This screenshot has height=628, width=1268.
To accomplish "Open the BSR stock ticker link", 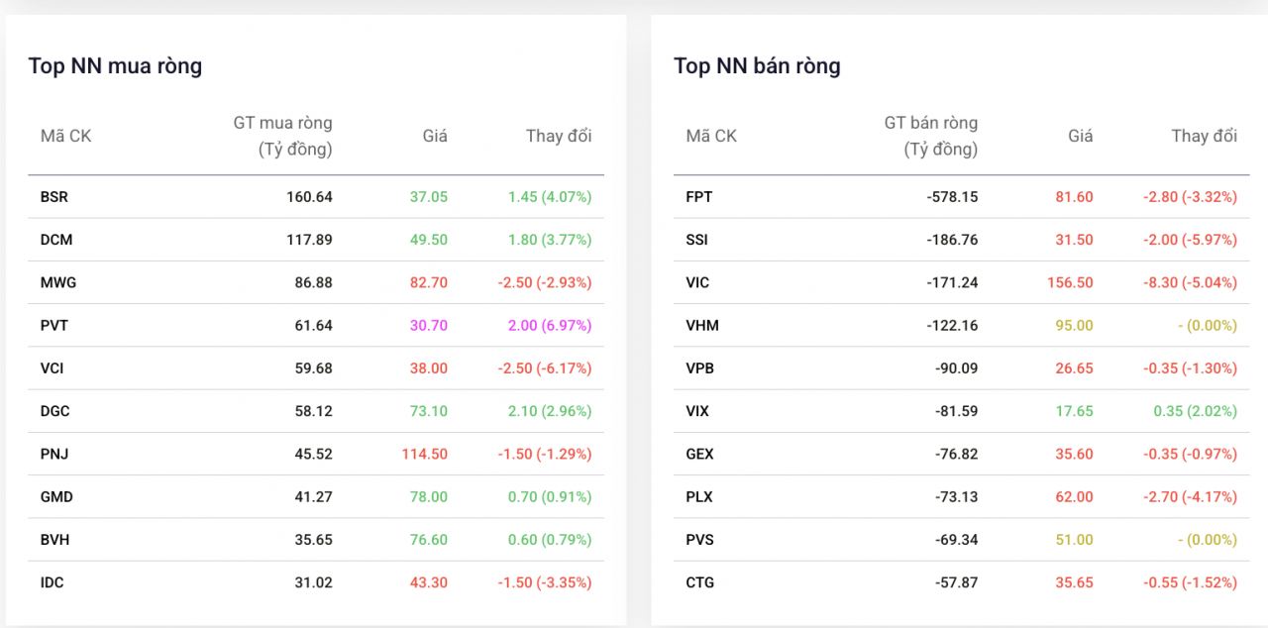I will tap(54, 197).
